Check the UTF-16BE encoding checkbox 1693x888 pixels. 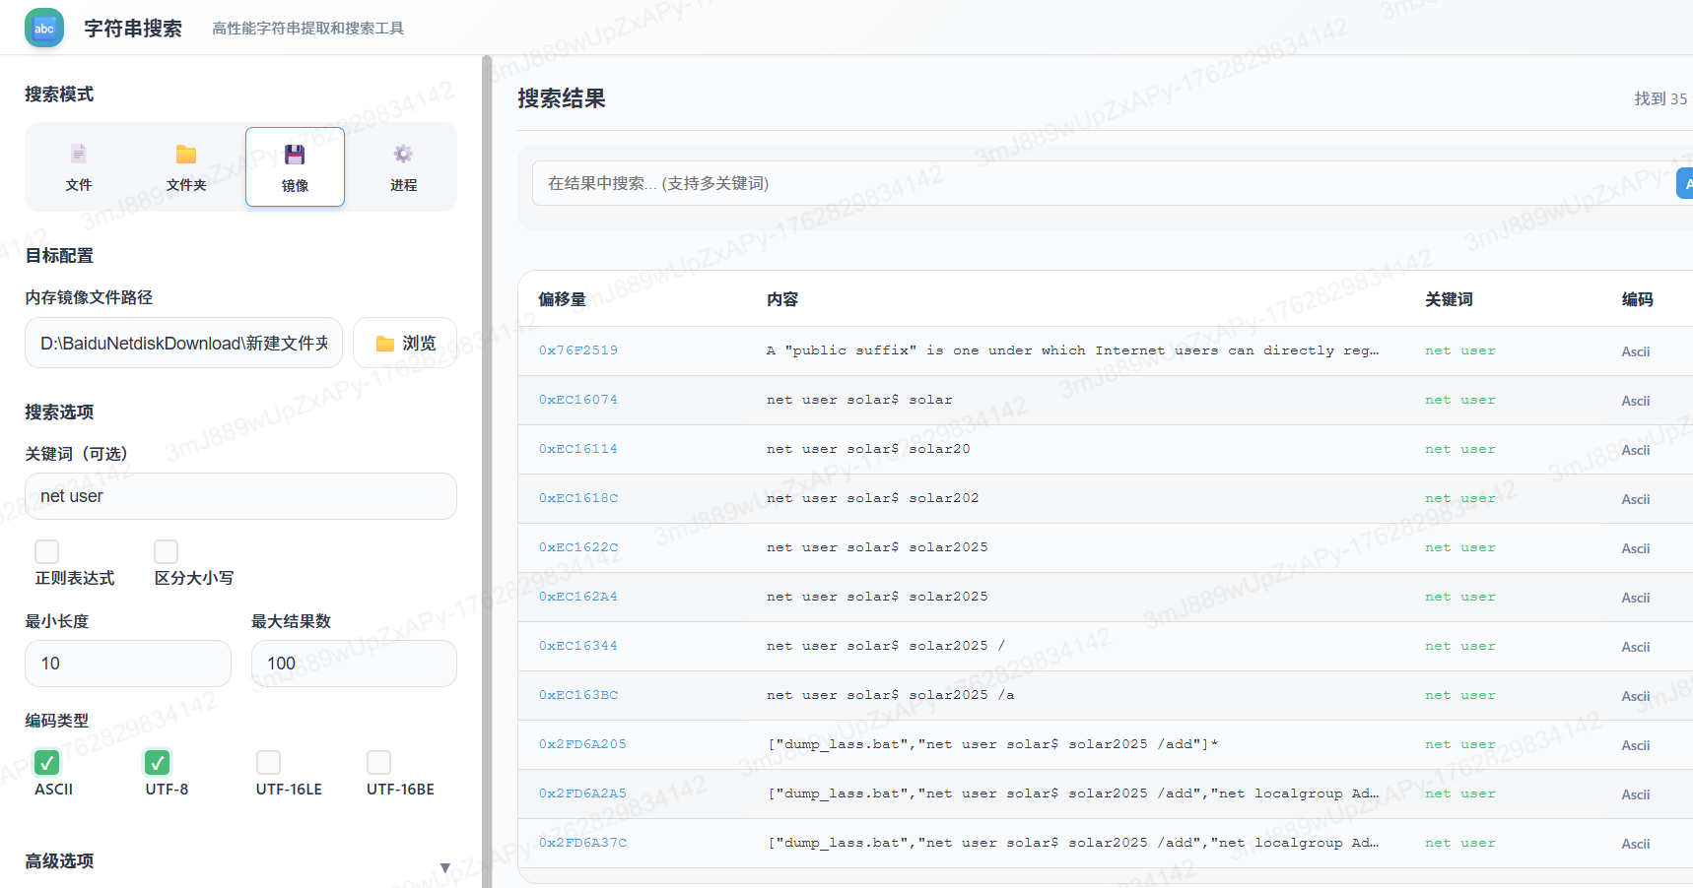point(378,762)
